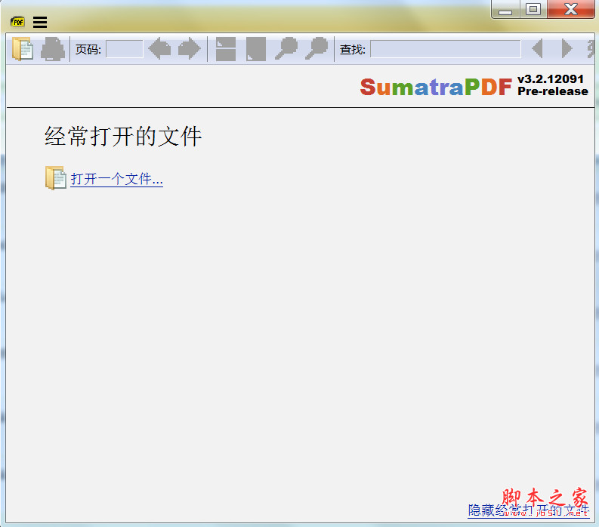Select the fit width continuous view icon

pyautogui.click(x=226, y=49)
